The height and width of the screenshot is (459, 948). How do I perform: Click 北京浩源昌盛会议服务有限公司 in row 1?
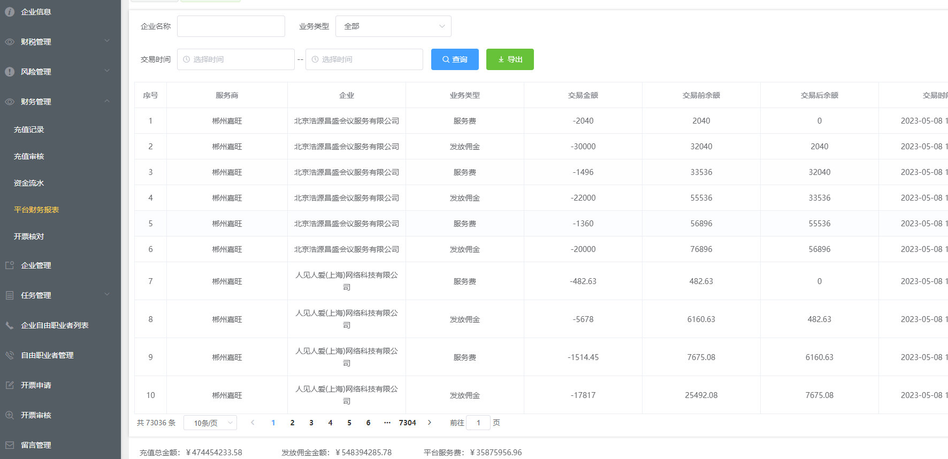pos(347,121)
